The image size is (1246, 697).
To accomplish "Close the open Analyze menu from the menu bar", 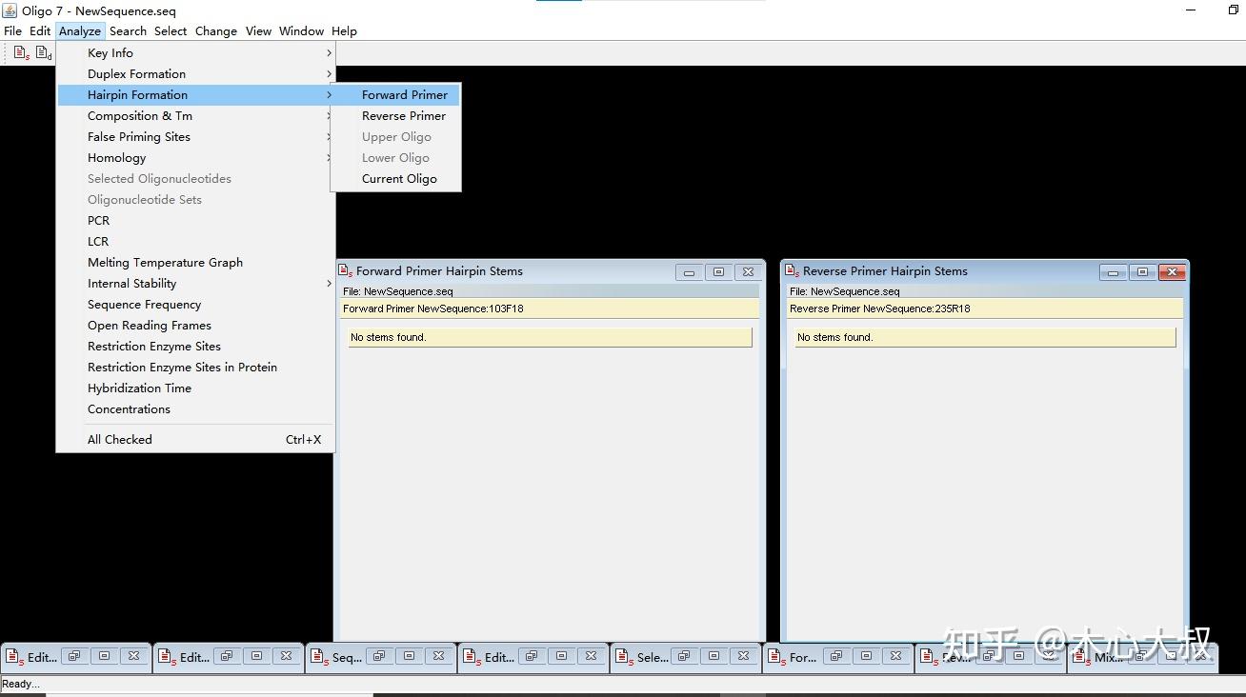I will click(80, 31).
